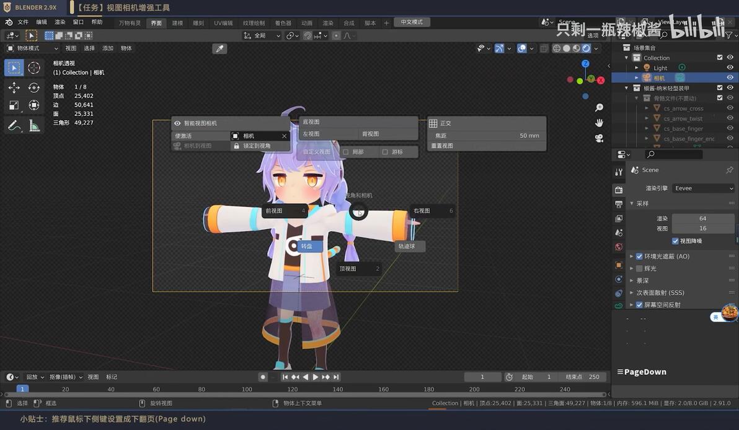Open 帮助 menu
The image size is (739, 430).
pyautogui.click(x=97, y=22)
